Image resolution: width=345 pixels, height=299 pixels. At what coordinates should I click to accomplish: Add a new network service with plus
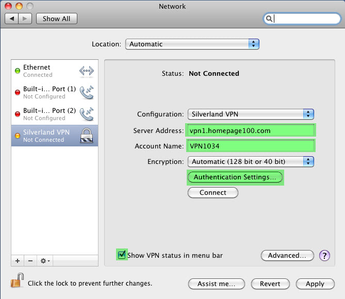point(18,261)
